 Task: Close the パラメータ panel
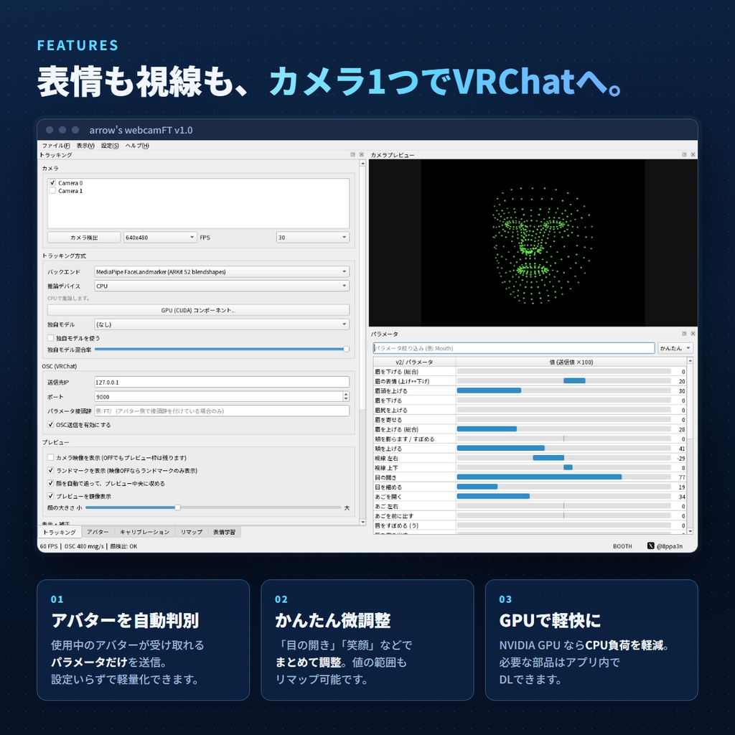point(693,334)
